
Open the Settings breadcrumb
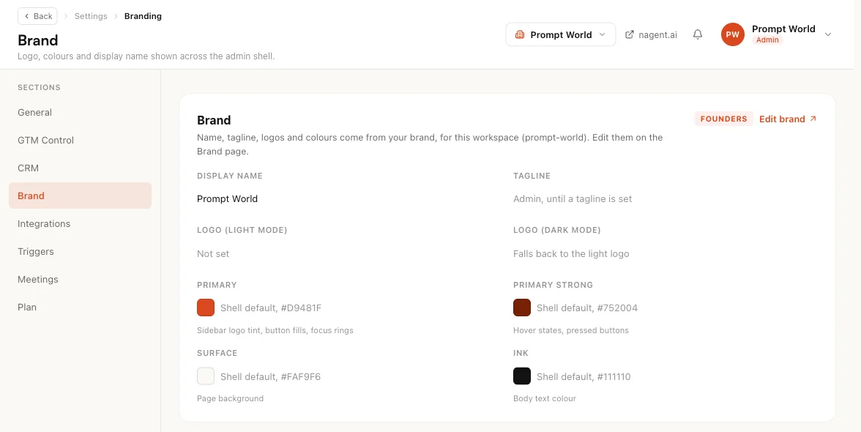(91, 16)
